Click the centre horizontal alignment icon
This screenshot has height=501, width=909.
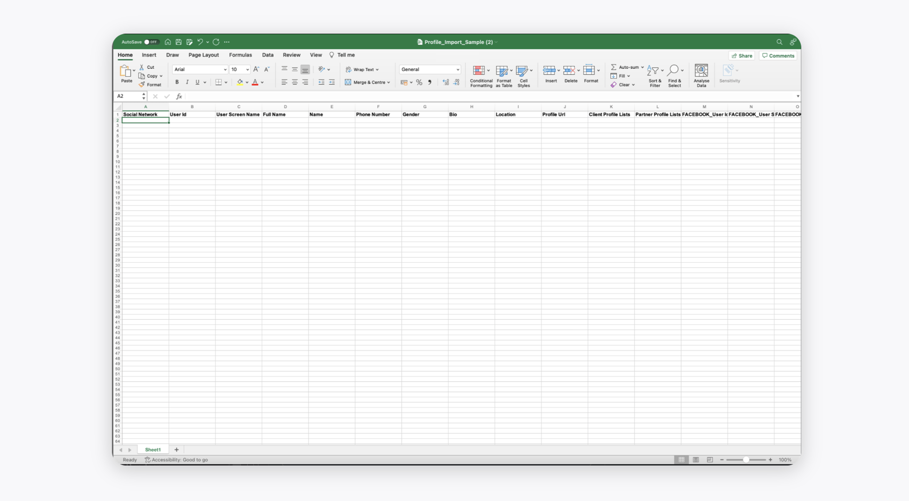point(295,82)
